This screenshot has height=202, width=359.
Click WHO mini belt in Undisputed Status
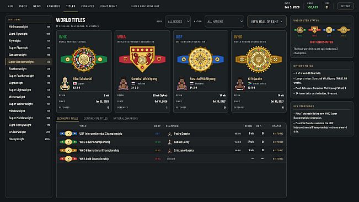(x=344, y=30)
